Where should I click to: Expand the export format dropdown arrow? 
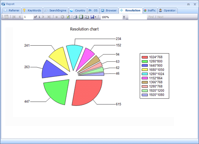point(95,17)
